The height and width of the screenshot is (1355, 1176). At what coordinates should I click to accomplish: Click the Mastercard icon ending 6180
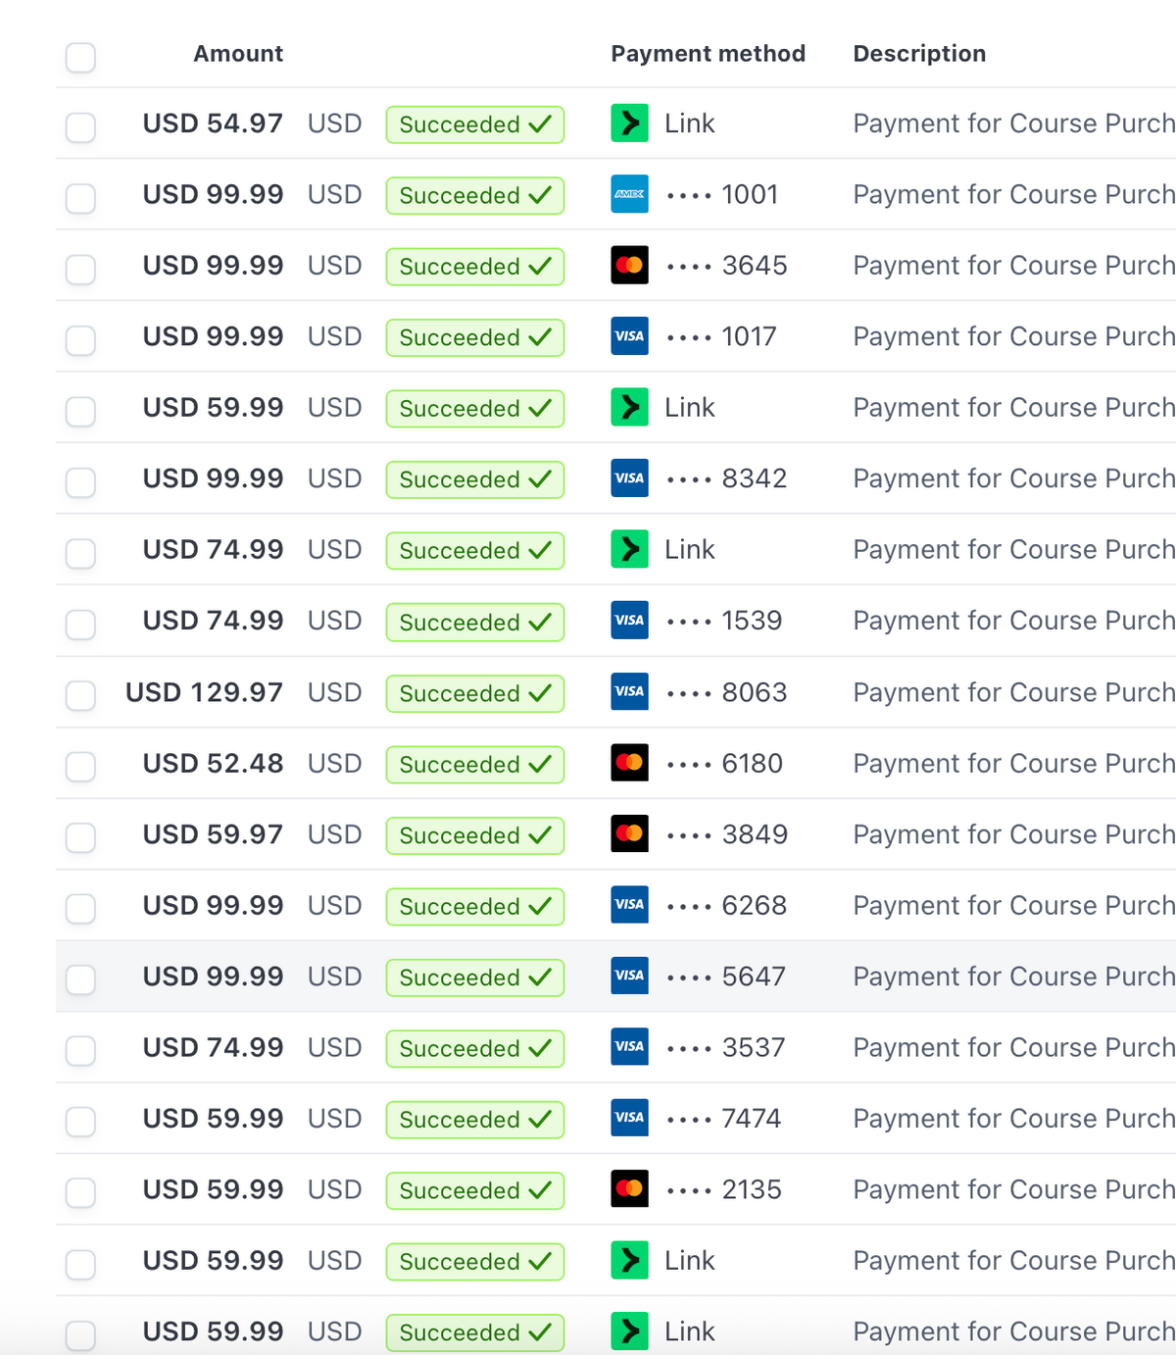coord(629,763)
